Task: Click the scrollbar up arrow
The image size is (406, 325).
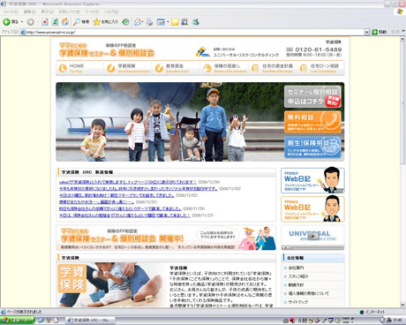Action: point(402,39)
